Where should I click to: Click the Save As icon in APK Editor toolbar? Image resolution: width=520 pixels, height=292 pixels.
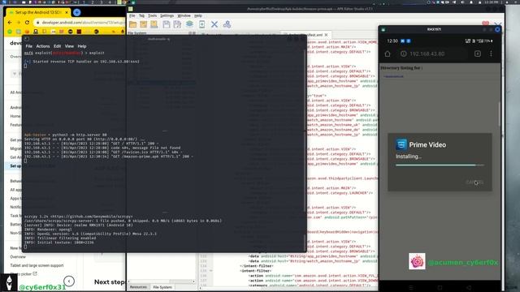click(x=177, y=24)
